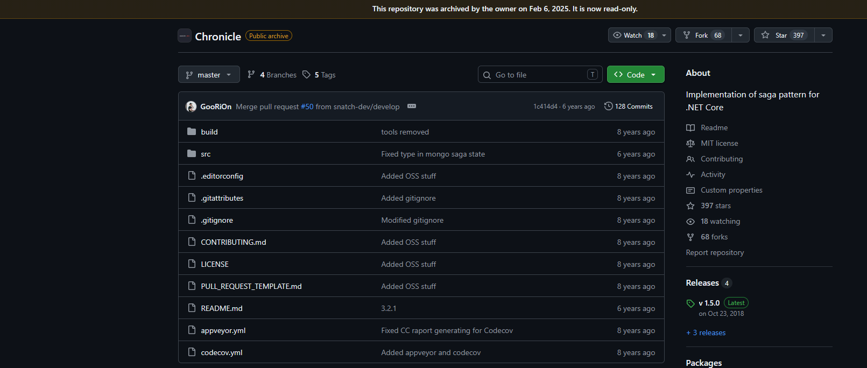Image resolution: width=867 pixels, height=368 pixels.
Task: Open the codecov.yml file
Action: click(x=222, y=352)
